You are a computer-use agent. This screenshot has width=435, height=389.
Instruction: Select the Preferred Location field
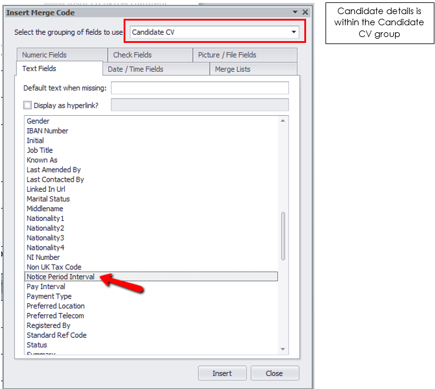click(55, 306)
